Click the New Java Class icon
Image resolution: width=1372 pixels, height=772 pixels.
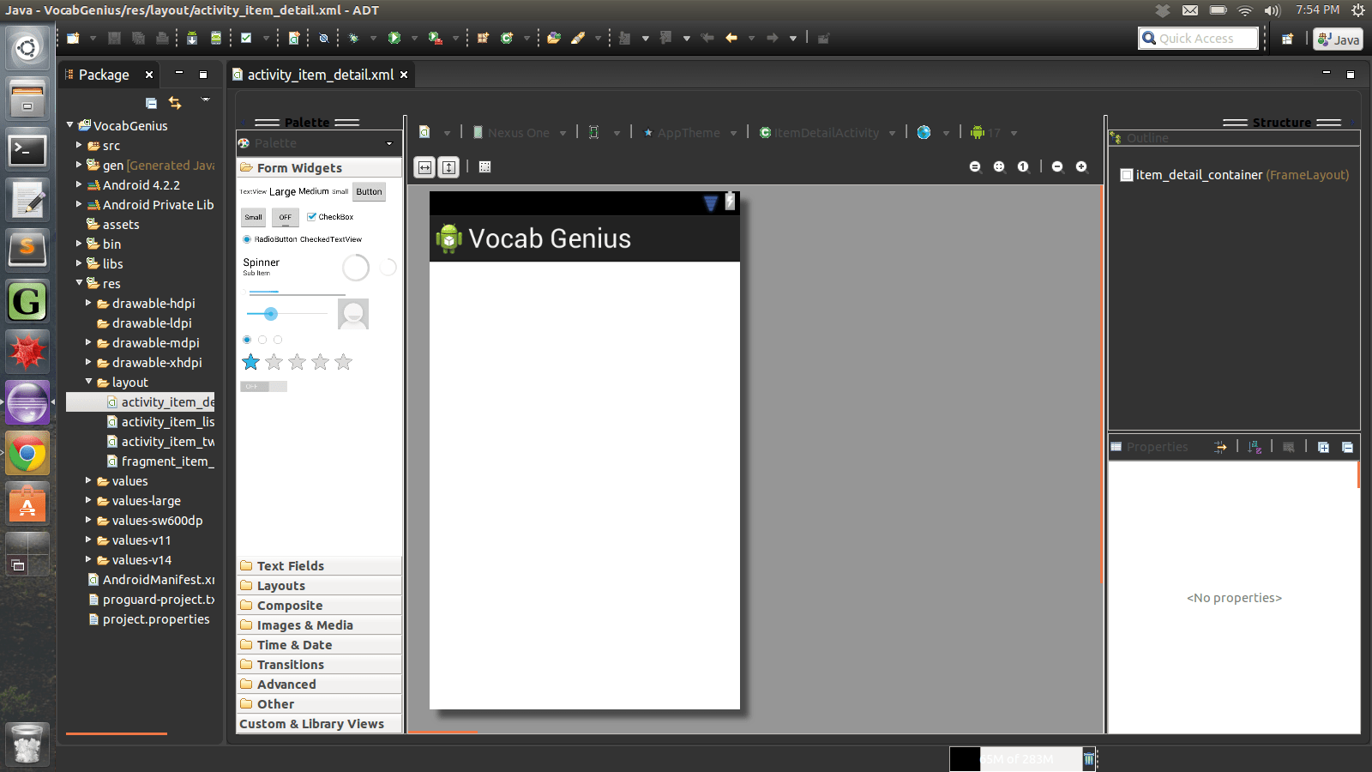click(507, 38)
